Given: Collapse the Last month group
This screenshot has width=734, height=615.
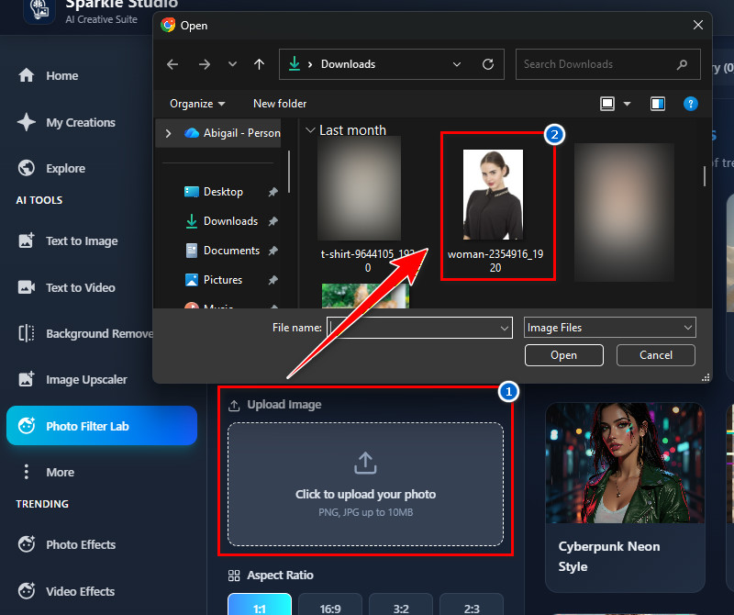Looking at the screenshot, I should [x=309, y=130].
